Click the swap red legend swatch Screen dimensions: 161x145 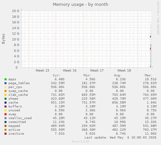pyautogui.click(x=6, y=114)
